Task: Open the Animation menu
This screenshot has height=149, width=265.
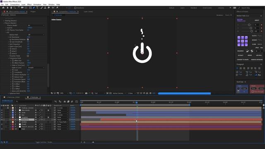Action: click(x=37, y=5)
